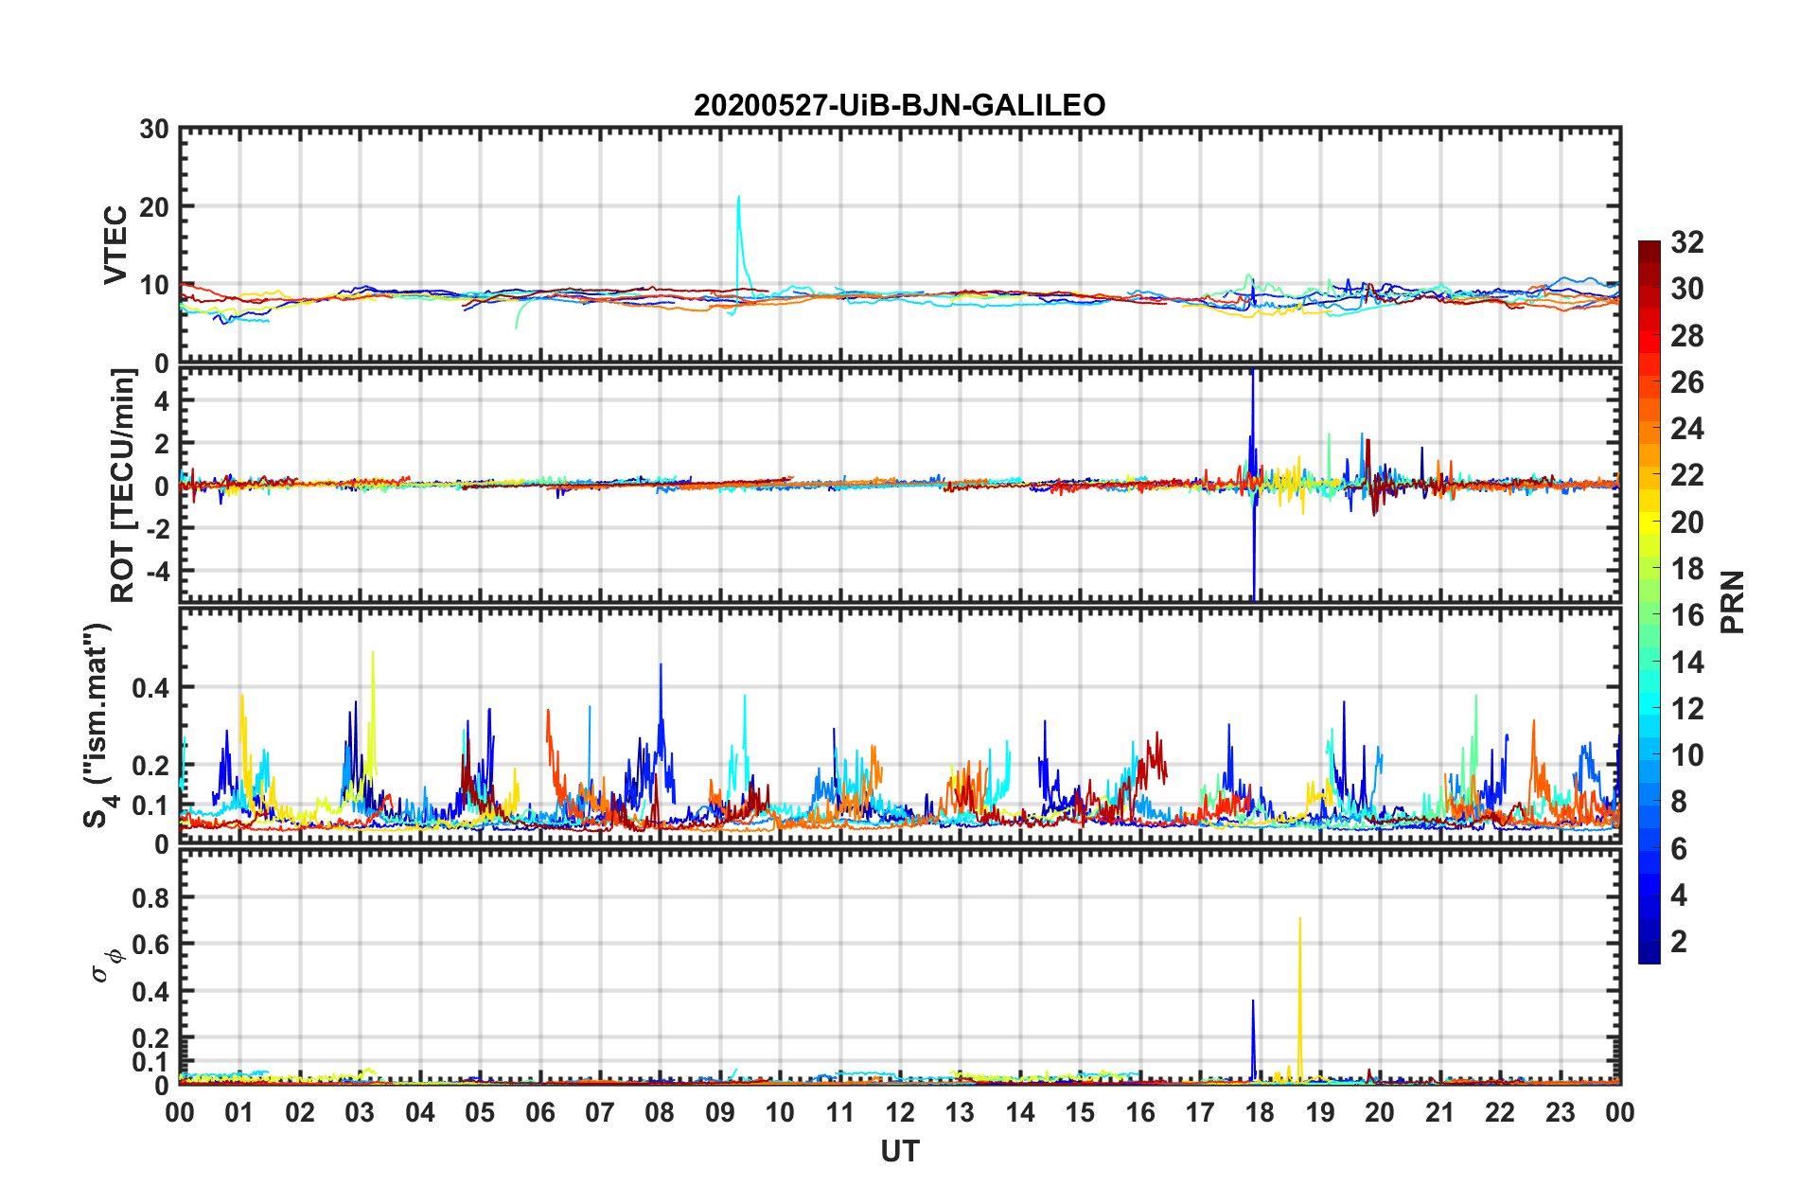Click the PRN rainbow colorbar
Viewport: 1800px width, 1204px height.
[x=1649, y=602]
